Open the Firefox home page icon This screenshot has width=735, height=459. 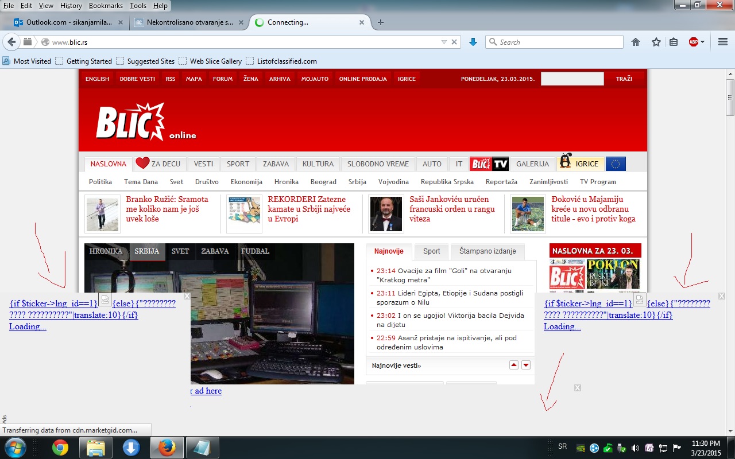pos(636,42)
